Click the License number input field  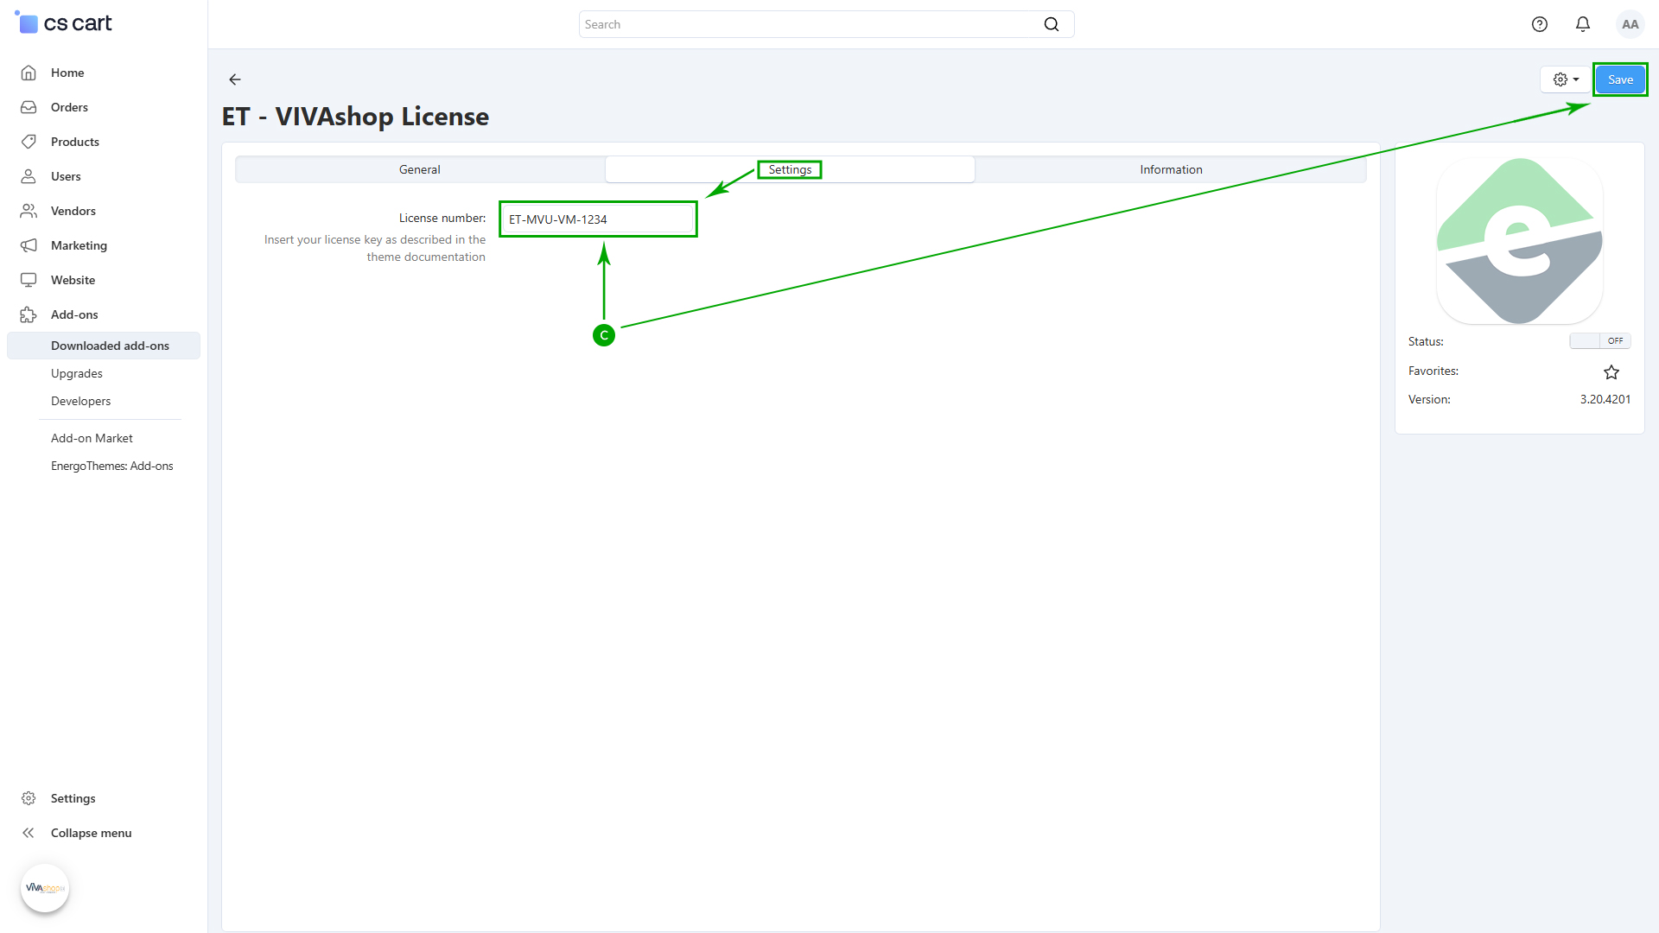[x=598, y=219]
